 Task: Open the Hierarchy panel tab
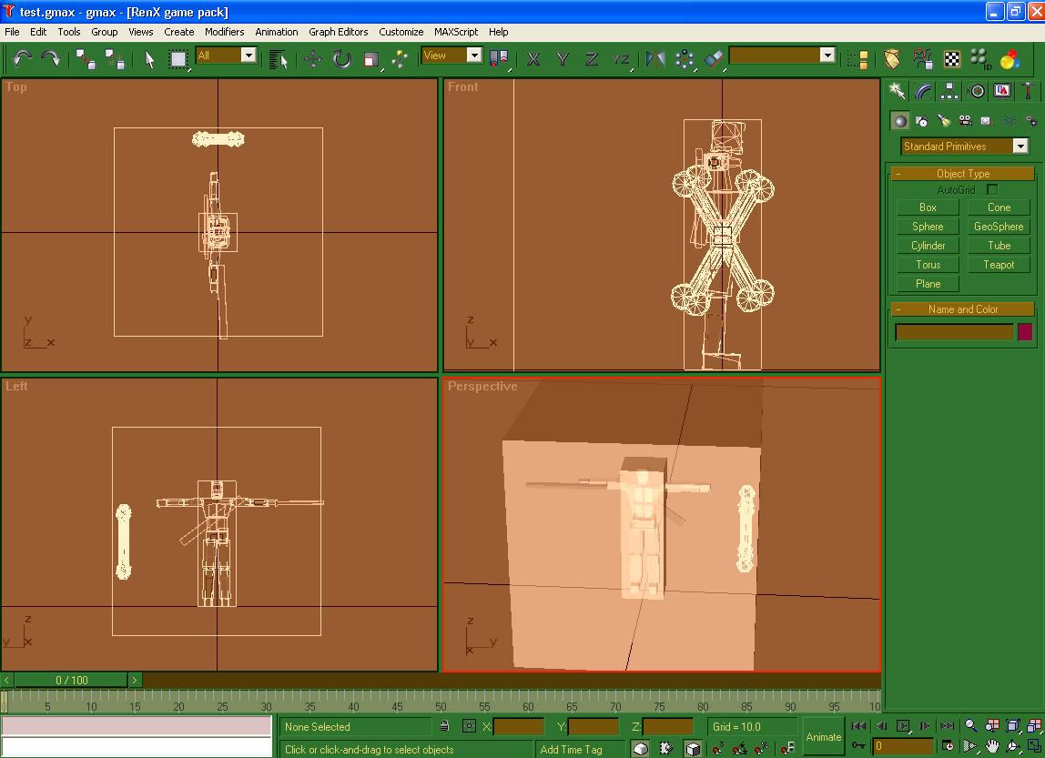[x=949, y=91]
